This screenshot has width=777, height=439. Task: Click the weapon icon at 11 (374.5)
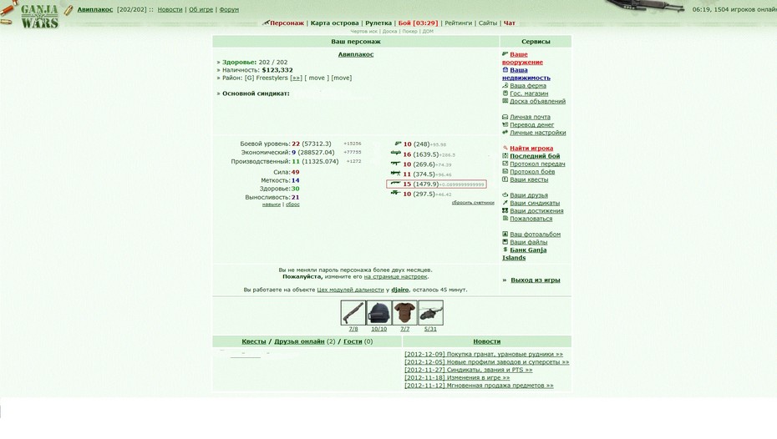pyautogui.click(x=395, y=174)
